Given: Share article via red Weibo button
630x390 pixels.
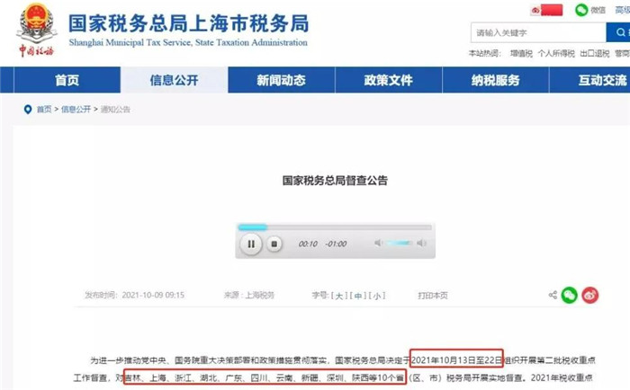Looking at the screenshot, I should coord(590,295).
